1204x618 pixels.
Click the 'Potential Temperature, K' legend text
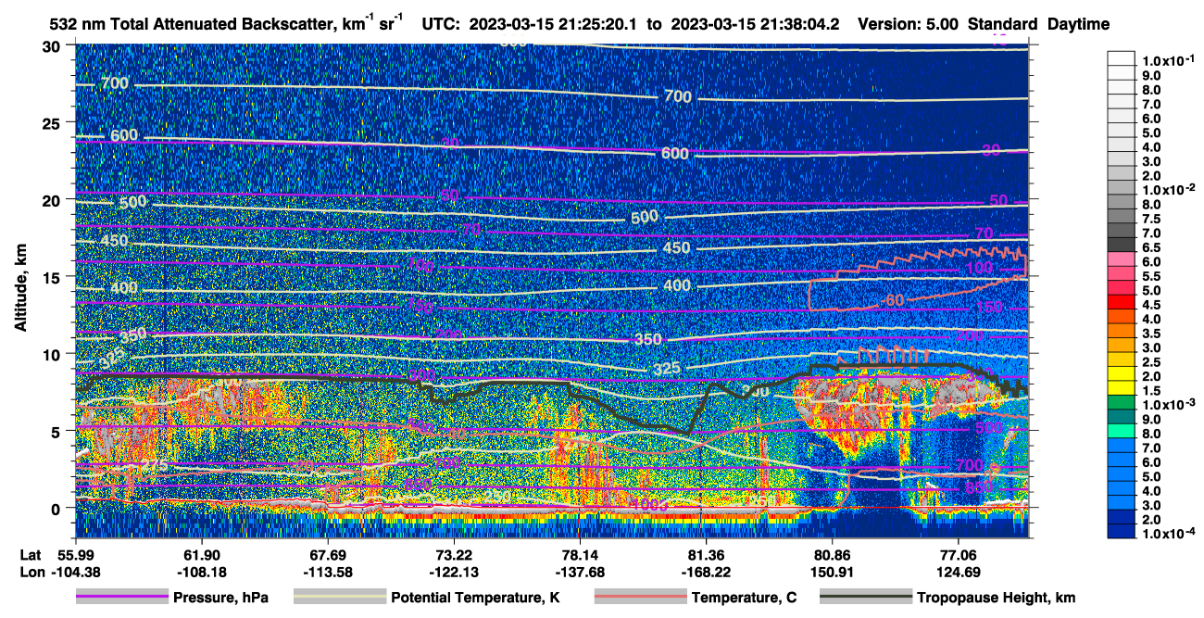476,598
